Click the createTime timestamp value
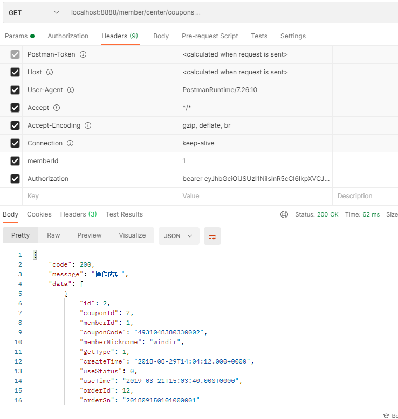The image size is (398, 419). 192,361
